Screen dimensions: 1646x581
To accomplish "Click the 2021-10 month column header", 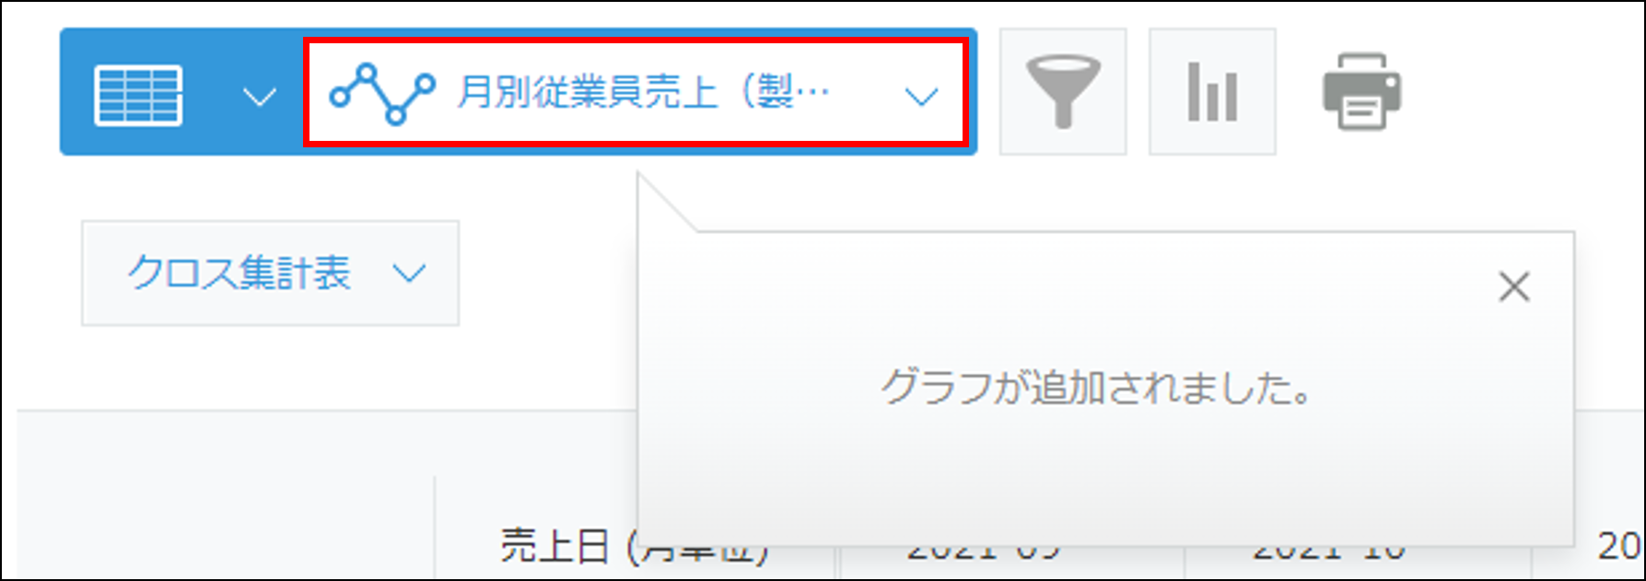I will pos(1329,550).
